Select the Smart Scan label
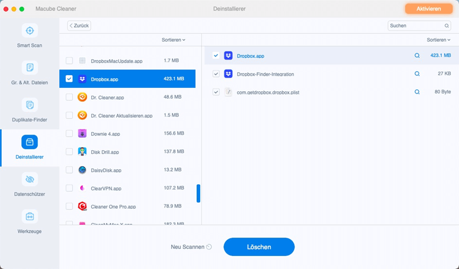The height and width of the screenshot is (269, 459). (x=30, y=45)
